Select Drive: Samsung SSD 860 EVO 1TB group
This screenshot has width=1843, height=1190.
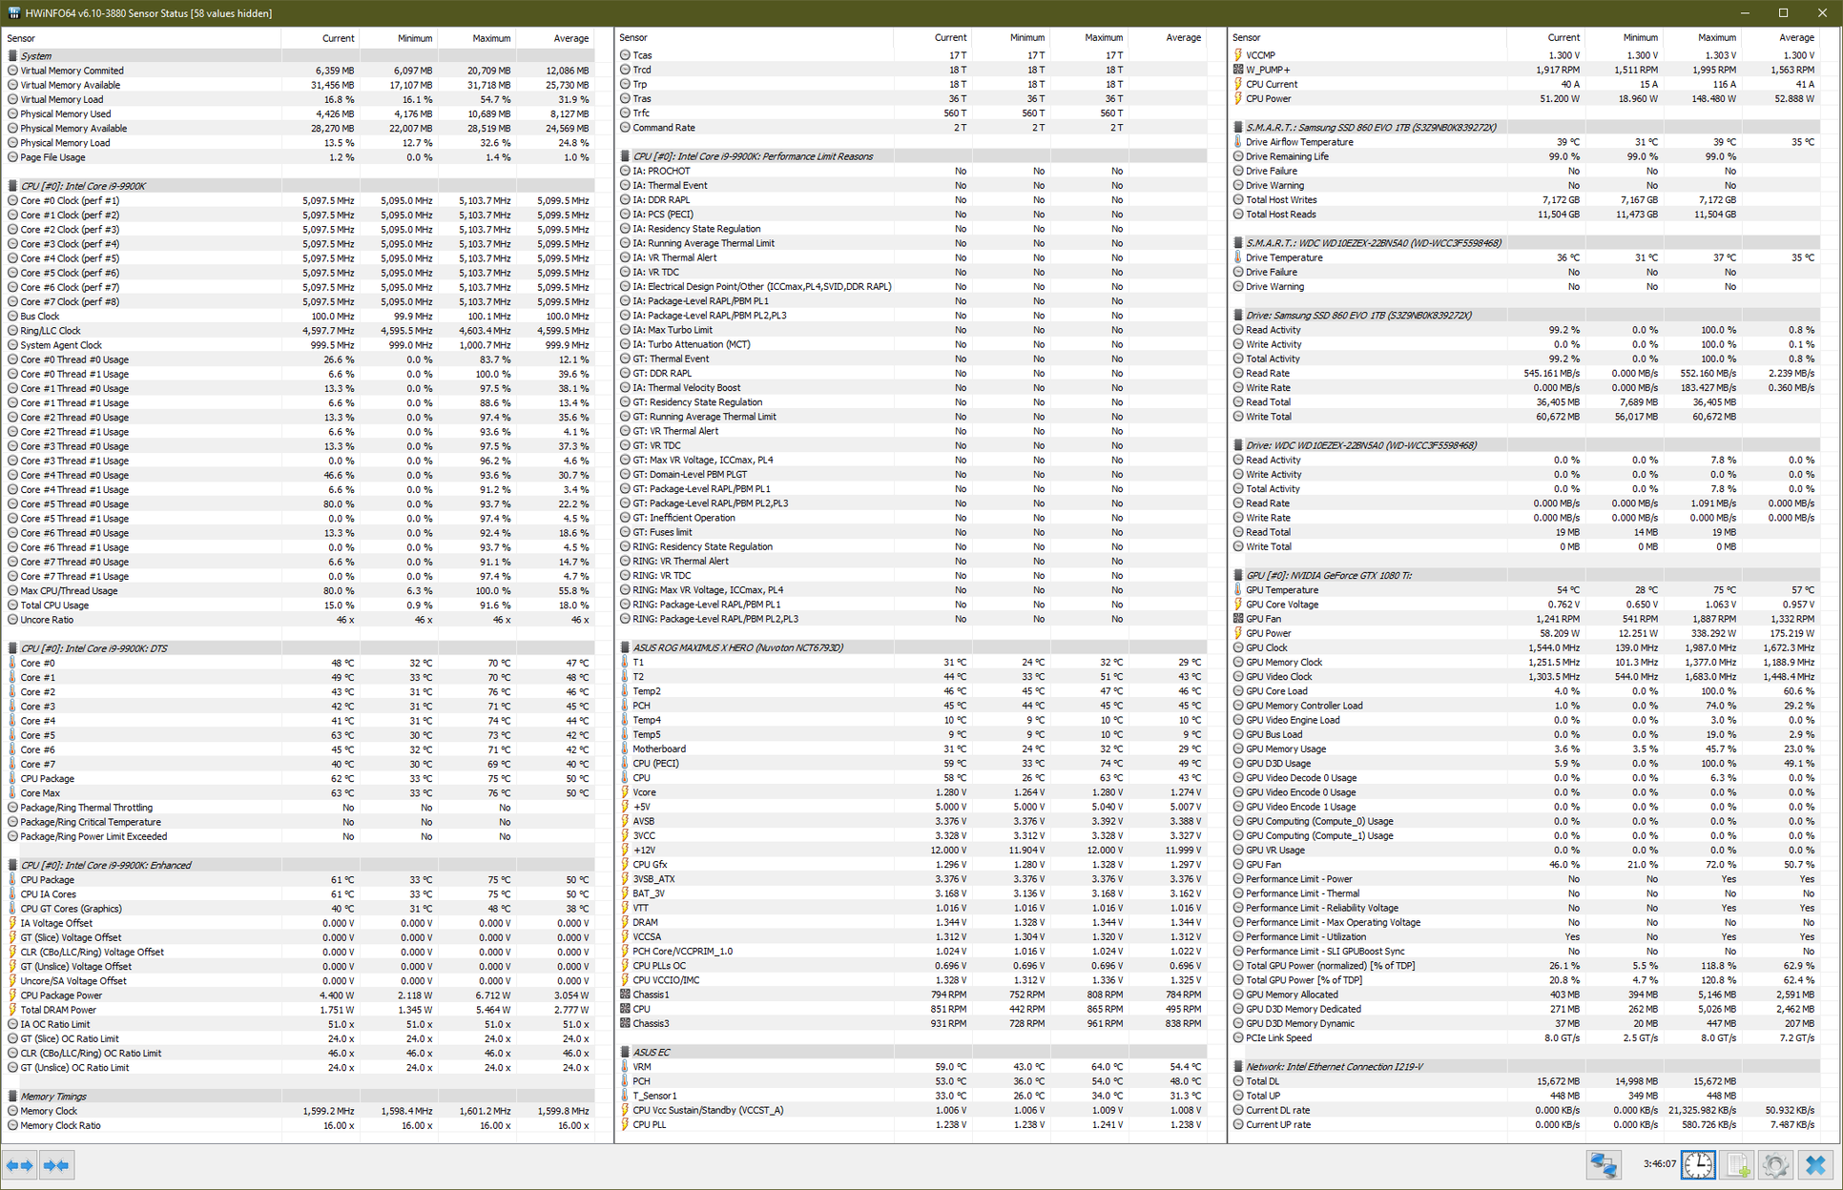(x=1524, y=316)
